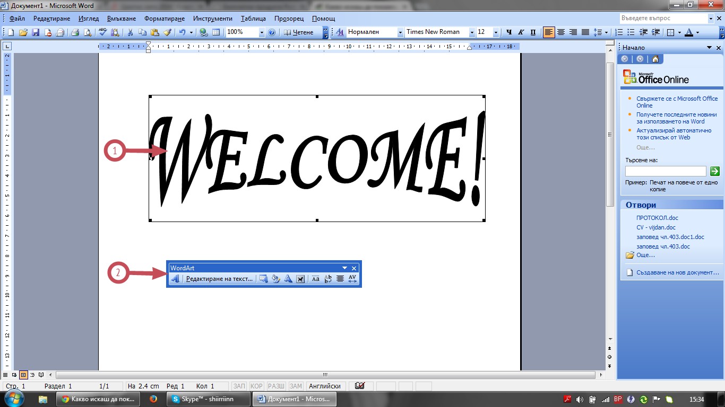Open the Редактиране menu
The width and height of the screenshot is (725, 407).
(51, 19)
